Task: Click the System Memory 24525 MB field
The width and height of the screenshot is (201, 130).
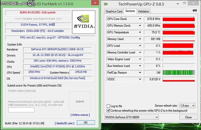Action: pyautogui.click(x=81, y=72)
